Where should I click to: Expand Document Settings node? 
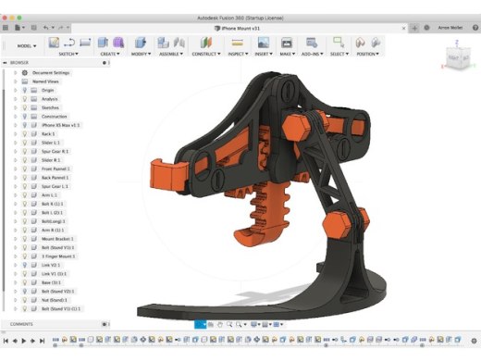[15, 73]
